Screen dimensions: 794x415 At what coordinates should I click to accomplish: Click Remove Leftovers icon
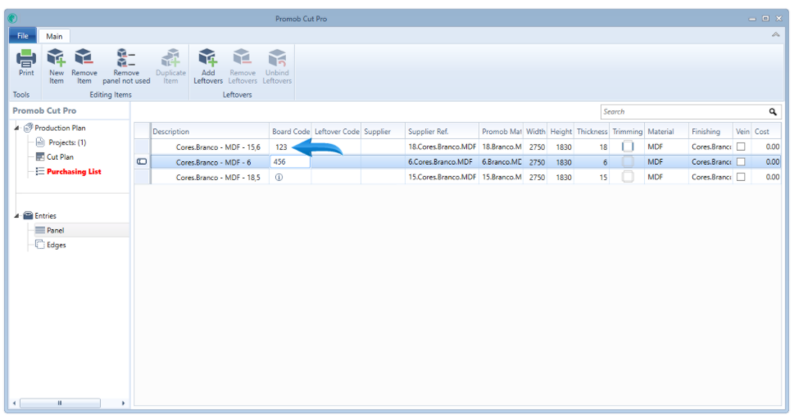pos(242,58)
